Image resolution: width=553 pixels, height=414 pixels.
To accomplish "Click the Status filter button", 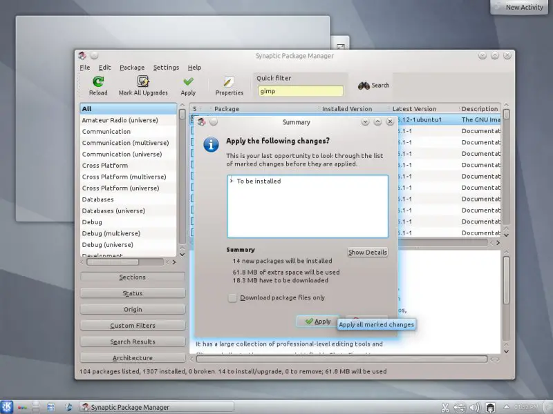I will 133,293.
